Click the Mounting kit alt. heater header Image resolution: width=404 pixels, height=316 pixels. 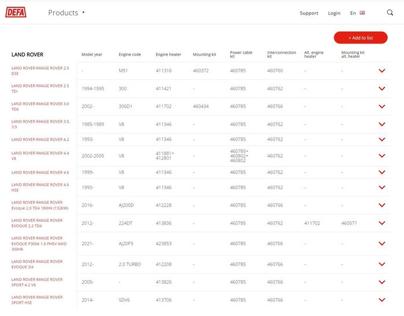[353, 54]
